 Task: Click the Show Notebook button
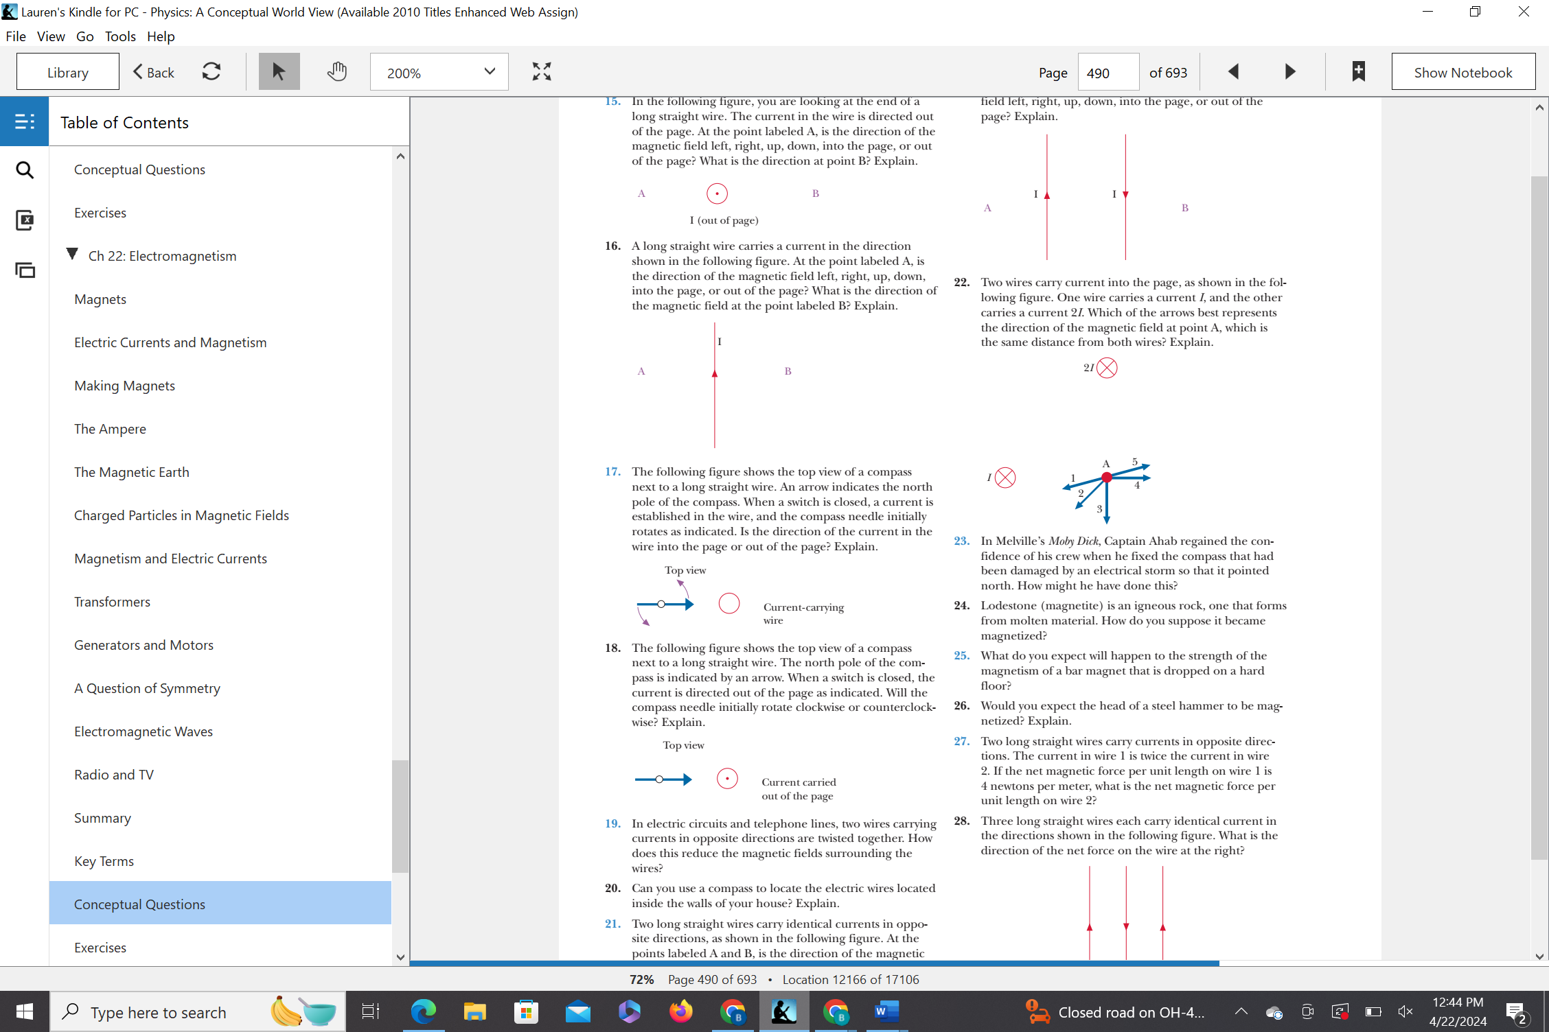point(1463,71)
